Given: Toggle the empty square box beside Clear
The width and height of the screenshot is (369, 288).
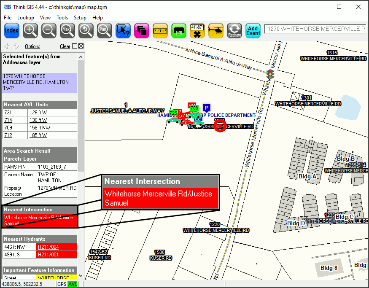Looking at the screenshot, I should [75, 46].
